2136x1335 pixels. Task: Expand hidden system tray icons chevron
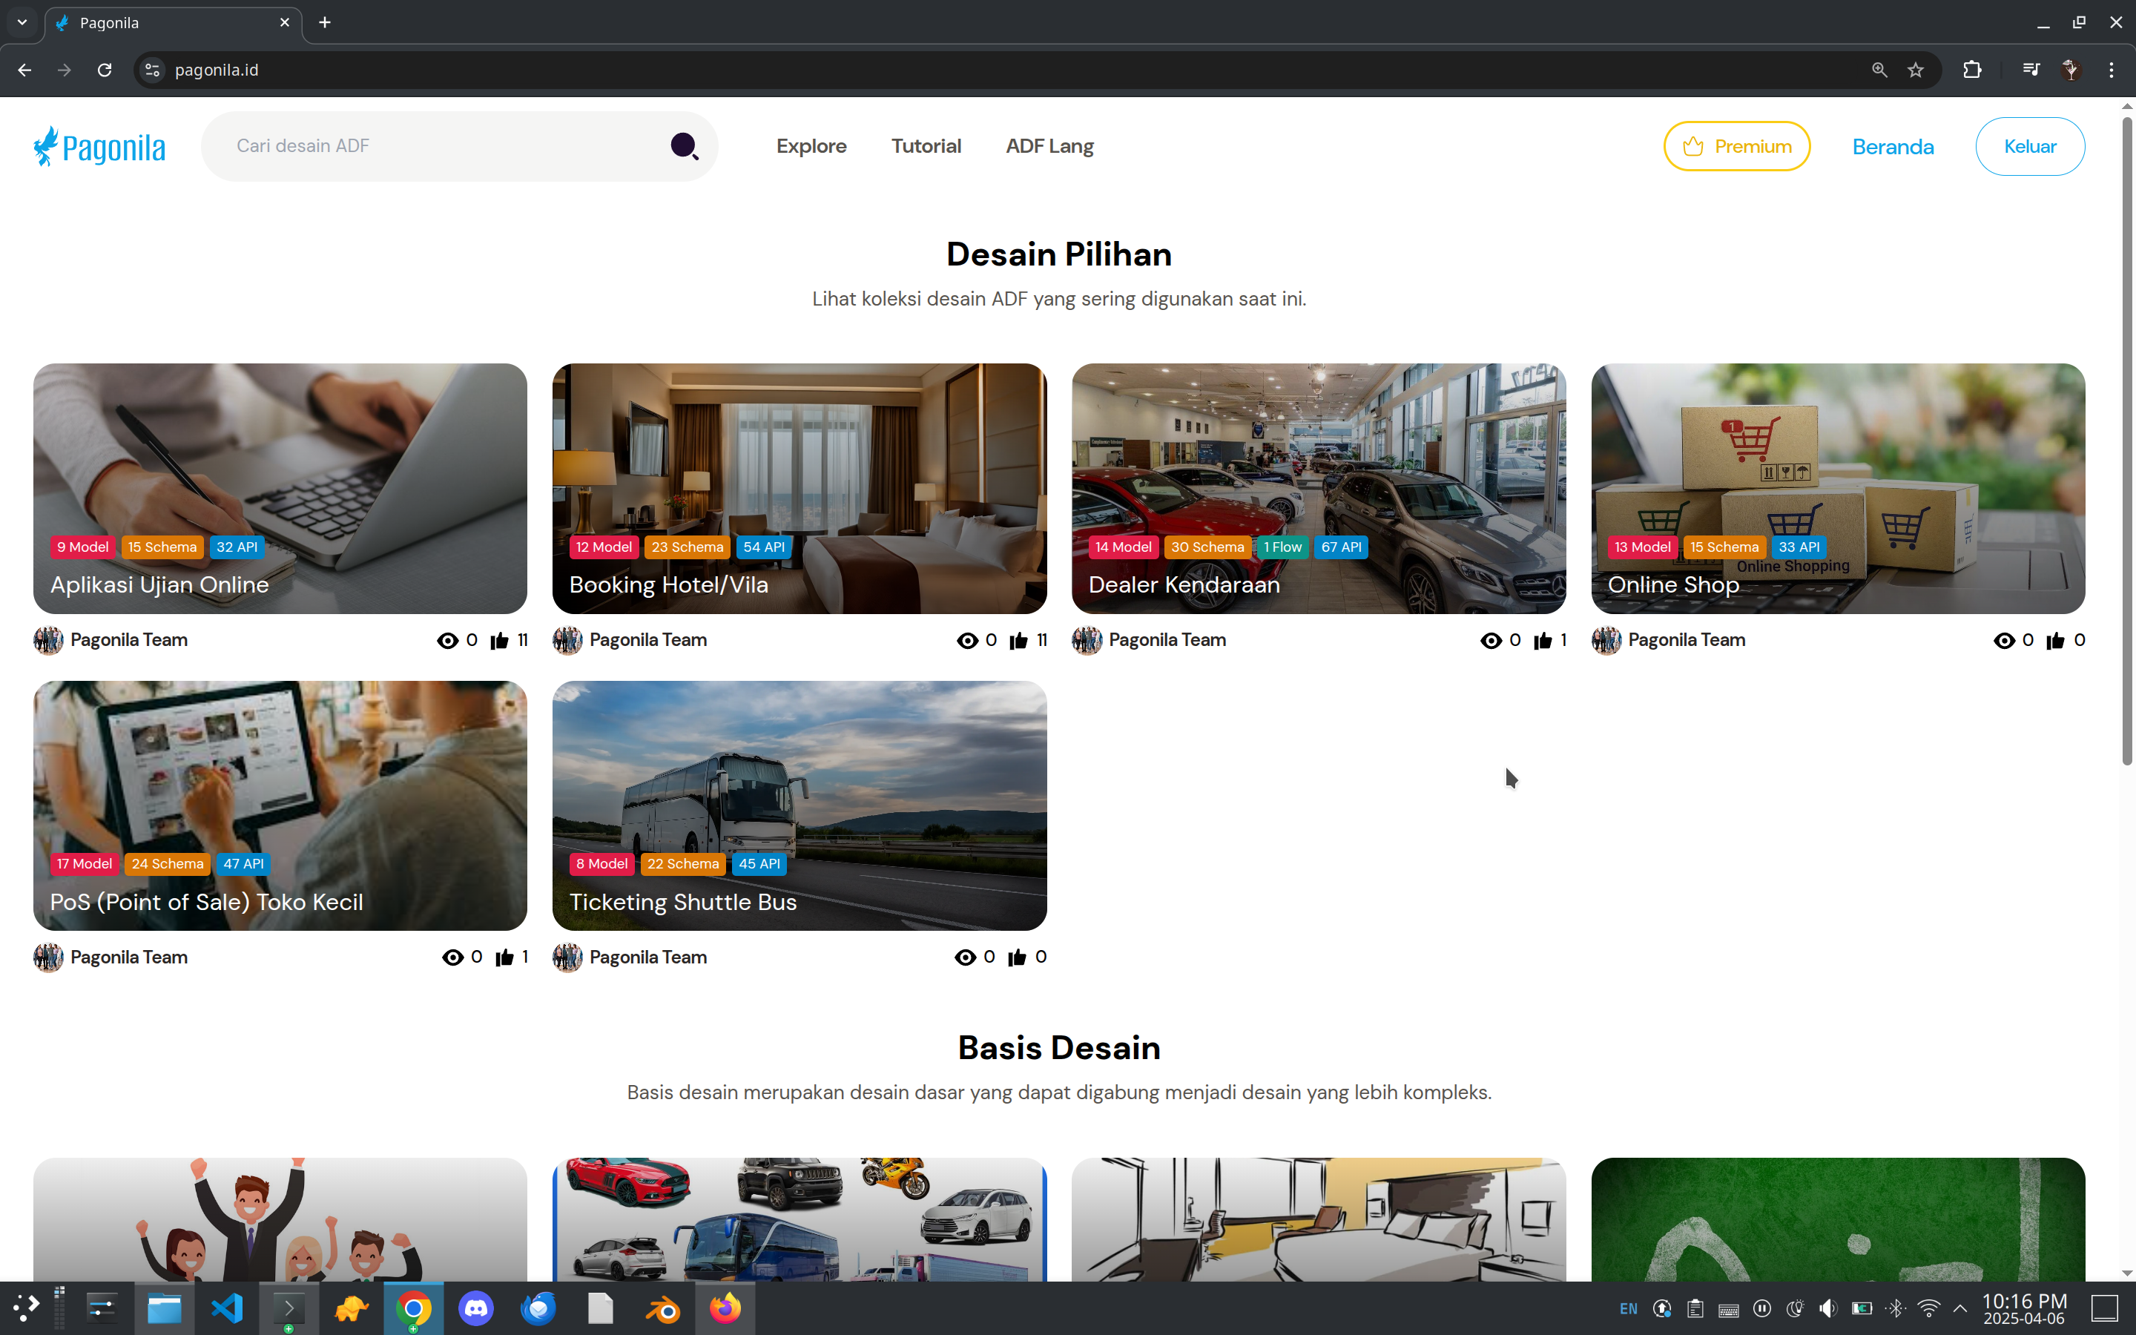coord(1959,1308)
